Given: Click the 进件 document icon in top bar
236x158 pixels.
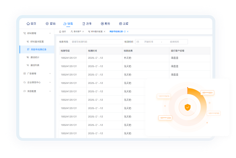Looking at the screenshot, I should click(84, 24).
